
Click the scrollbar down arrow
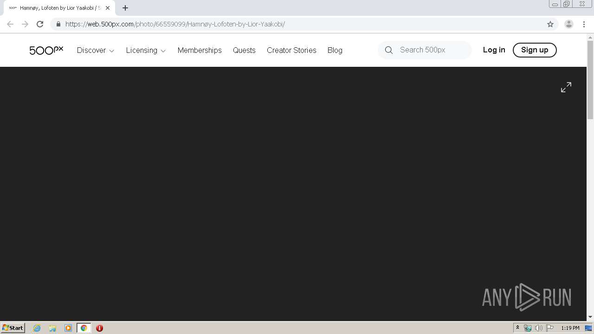(x=590, y=317)
